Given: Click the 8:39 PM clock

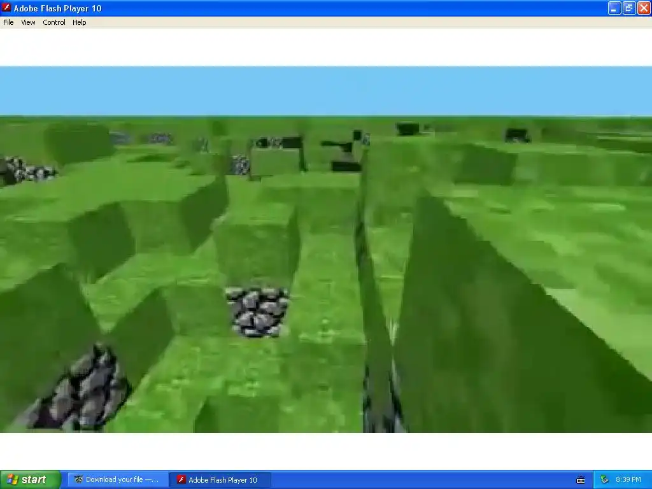Looking at the screenshot, I should tap(628, 479).
